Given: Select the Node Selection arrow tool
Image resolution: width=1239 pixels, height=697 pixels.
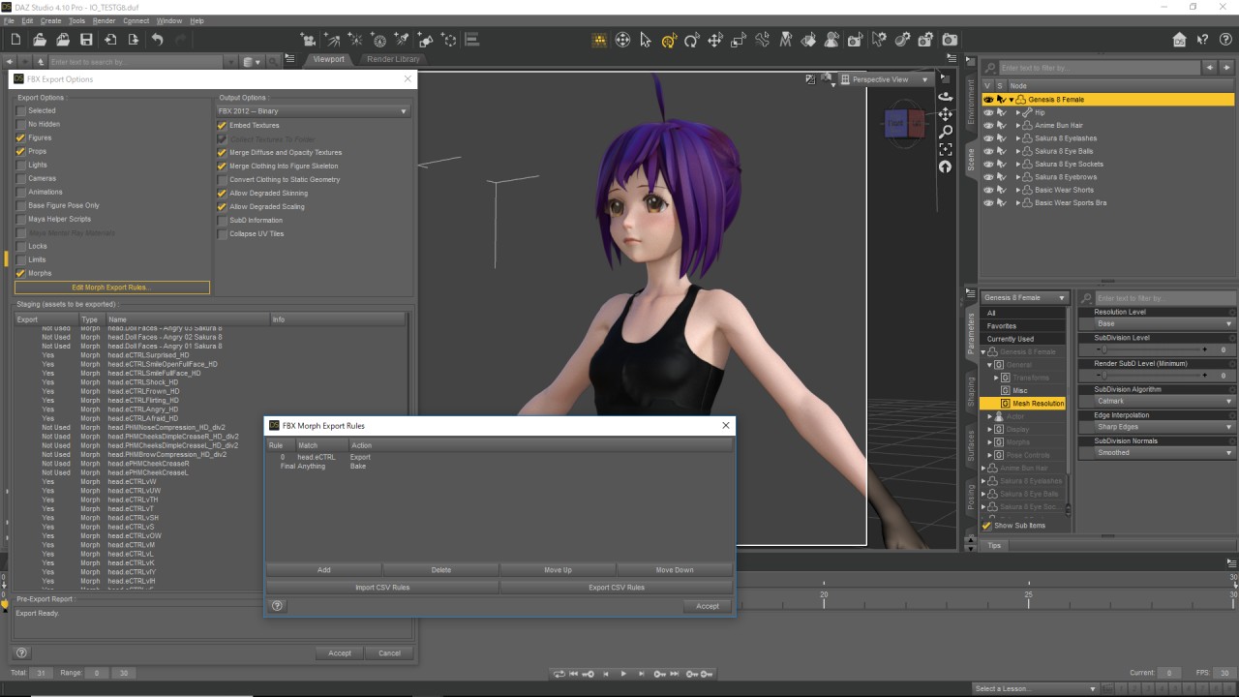Looking at the screenshot, I should [646, 40].
